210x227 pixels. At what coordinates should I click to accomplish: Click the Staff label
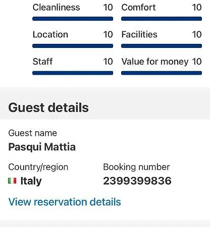tap(43, 62)
